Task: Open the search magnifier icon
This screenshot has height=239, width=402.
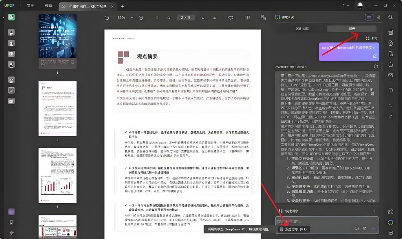Action: tap(391, 17)
